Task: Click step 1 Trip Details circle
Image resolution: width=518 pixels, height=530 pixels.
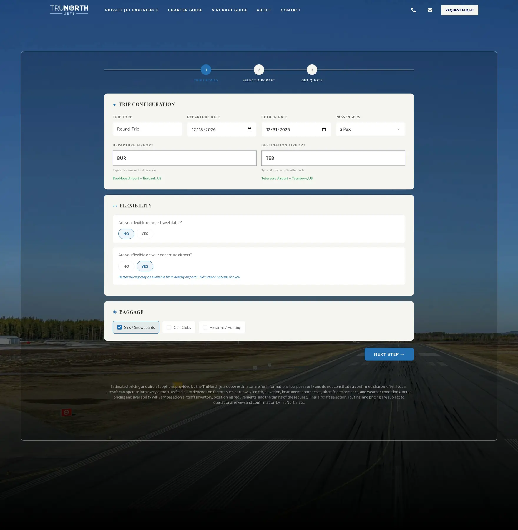Action: tap(206, 70)
